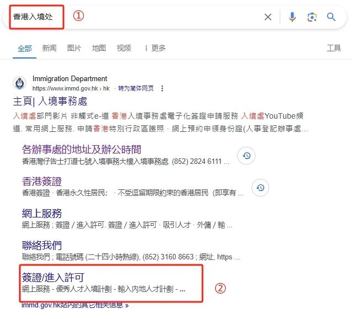This screenshot has height=319, width=352.
Task: Switch to the 图片 tab
Action: (74, 48)
